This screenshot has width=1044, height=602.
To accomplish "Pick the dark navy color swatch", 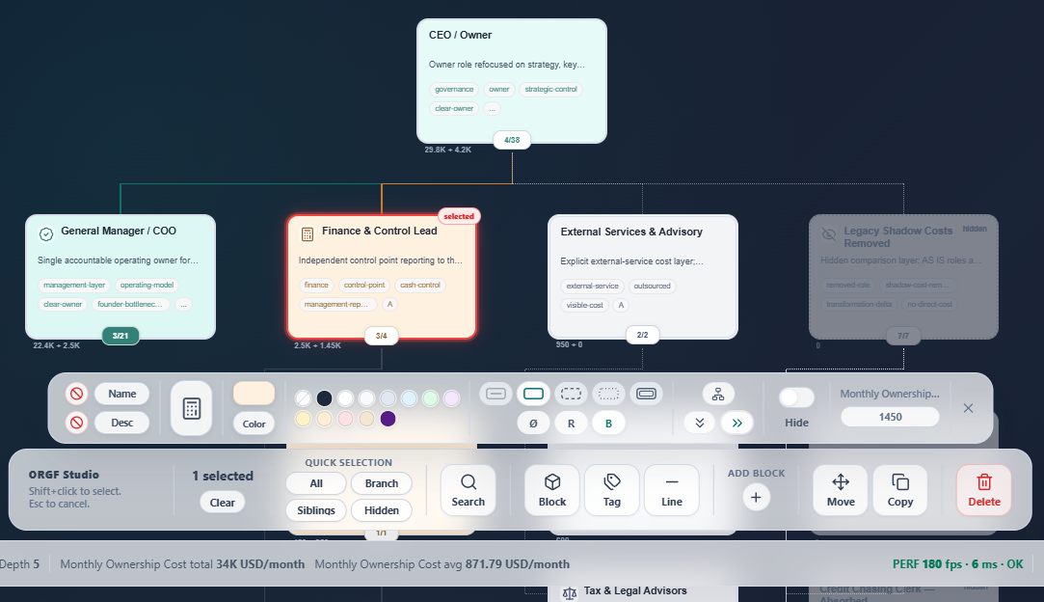I will point(324,398).
